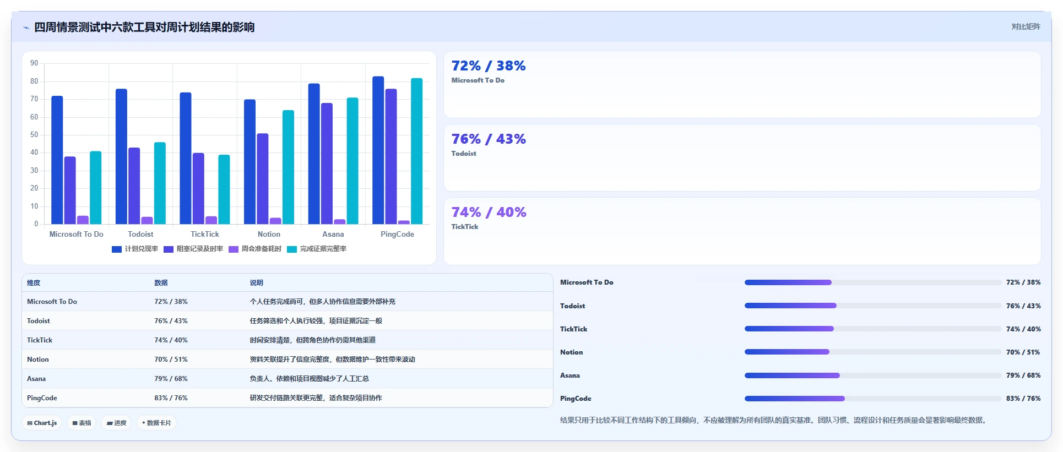
Task: Click table cell 70% / 51%
Action: (171, 360)
